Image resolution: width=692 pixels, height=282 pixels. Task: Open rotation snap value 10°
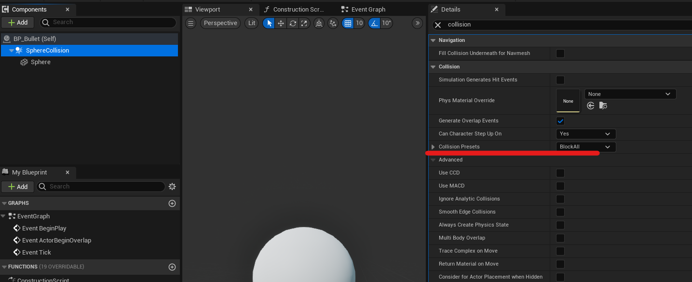tap(387, 23)
